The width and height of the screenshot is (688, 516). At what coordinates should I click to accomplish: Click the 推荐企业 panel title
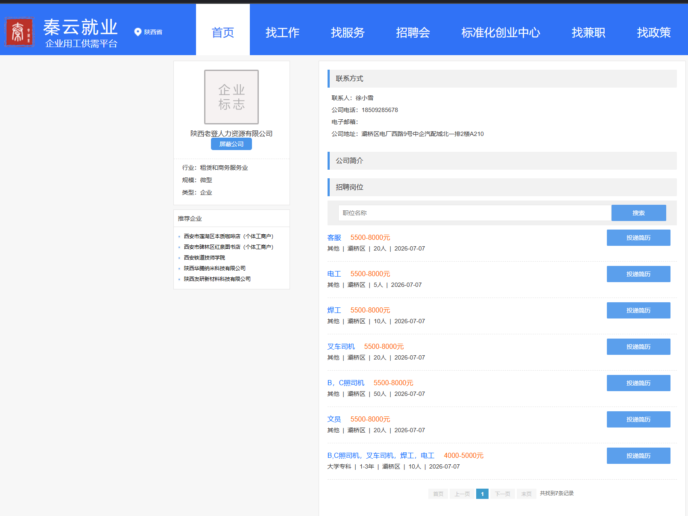click(x=190, y=218)
